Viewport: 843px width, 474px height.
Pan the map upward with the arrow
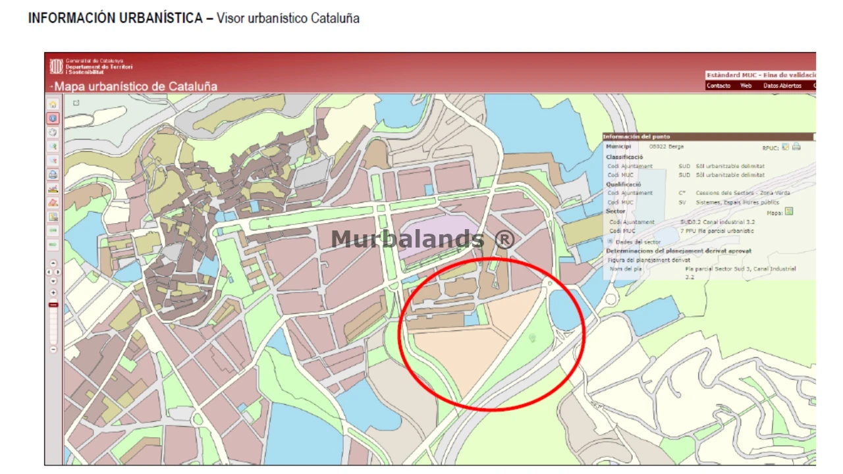[x=53, y=263]
